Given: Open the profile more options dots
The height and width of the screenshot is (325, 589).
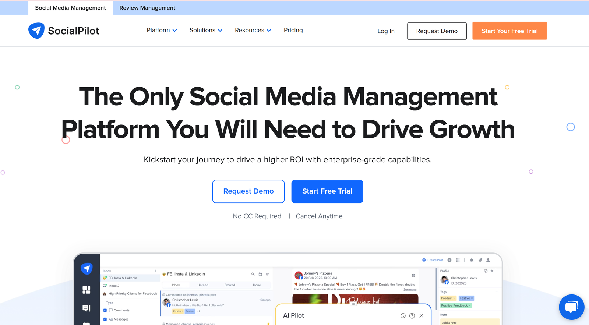Looking at the screenshot, I should [498, 271].
